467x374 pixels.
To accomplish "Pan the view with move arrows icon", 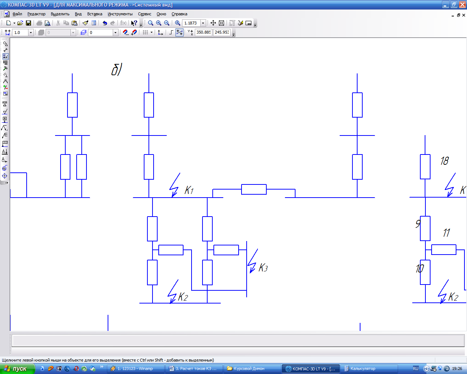I will point(213,23).
